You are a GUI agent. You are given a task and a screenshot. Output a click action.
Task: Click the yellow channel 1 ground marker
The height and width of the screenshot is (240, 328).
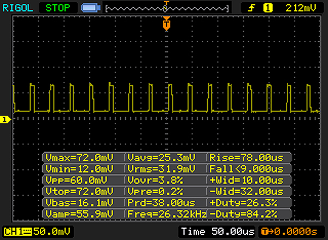coord(5,120)
